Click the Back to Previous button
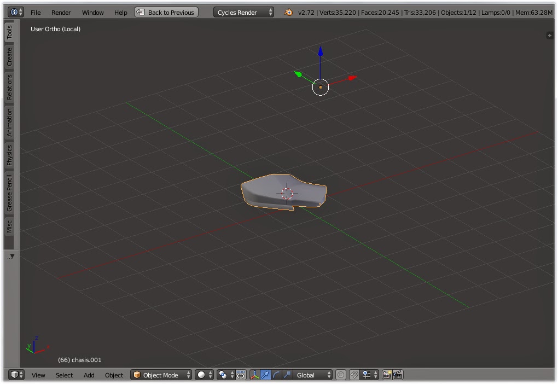The image size is (558, 384). pos(166,11)
